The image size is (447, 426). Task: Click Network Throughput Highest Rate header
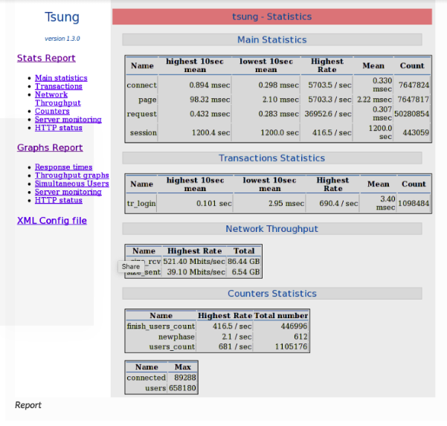point(194,251)
